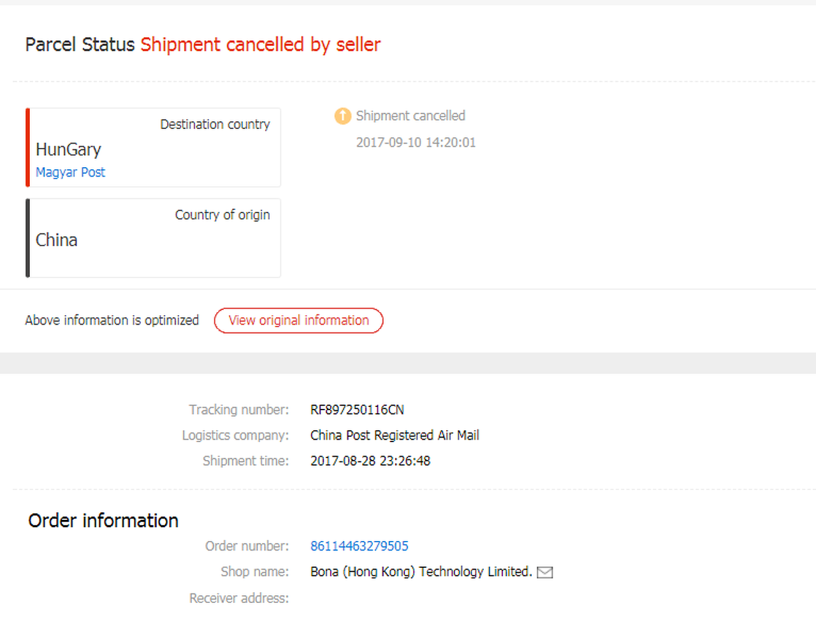Click the shipment time 2017-08-28 23:26:48
816x638 pixels.
pos(370,461)
